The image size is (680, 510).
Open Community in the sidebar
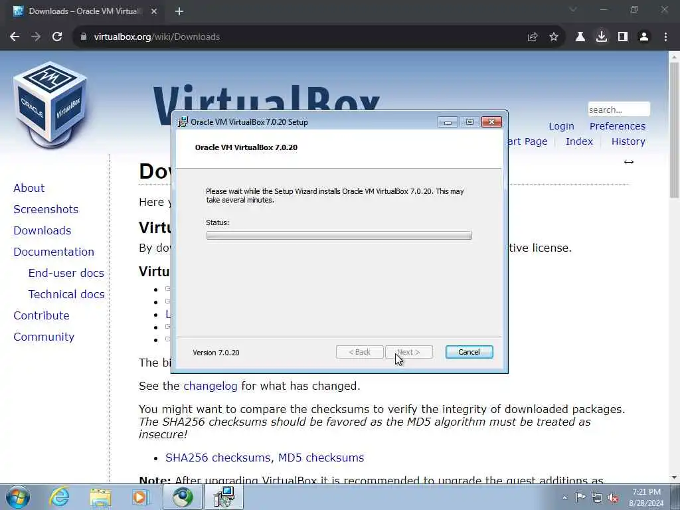[x=44, y=337]
